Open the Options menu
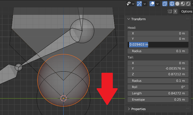The height and width of the screenshot is (115, 193). (x=187, y=11)
